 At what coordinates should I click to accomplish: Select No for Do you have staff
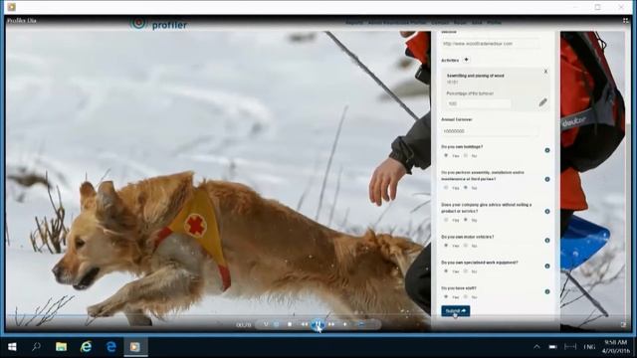click(466, 296)
